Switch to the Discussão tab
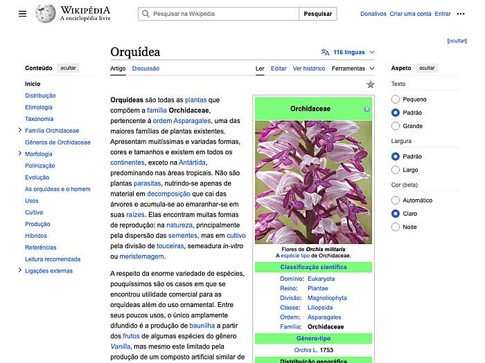Image resolution: width=485 pixels, height=363 pixels. click(145, 68)
